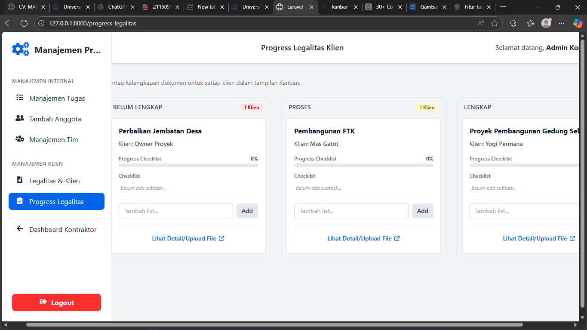587x330 pixels.
Task: Click the favorites star icon in address bar
Action: click(495, 23)
